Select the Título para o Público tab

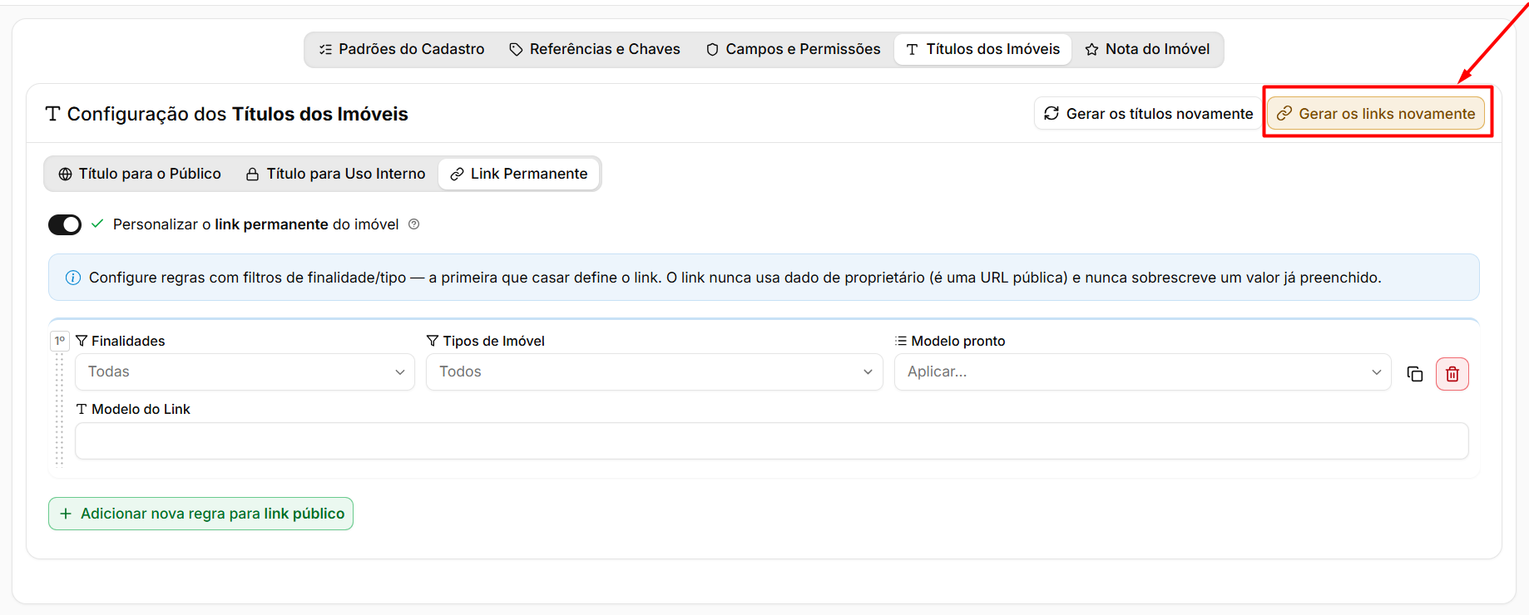click(140, 174)
